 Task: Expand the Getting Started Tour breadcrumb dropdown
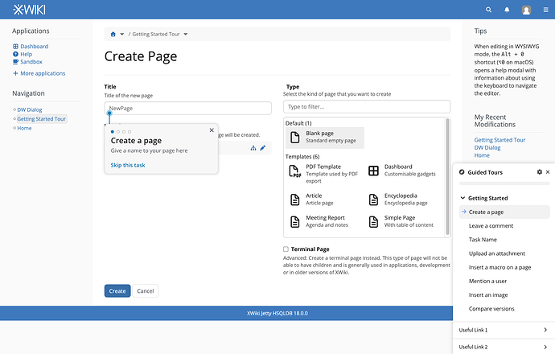(186, 35)
